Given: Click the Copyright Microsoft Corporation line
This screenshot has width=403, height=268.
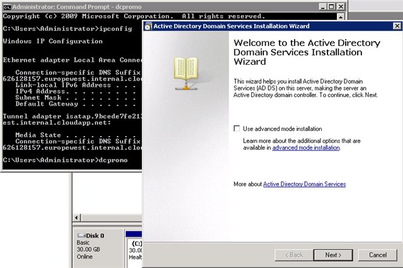Looking at the screenshot, I should pyautogui.click(x=134, y=16).
